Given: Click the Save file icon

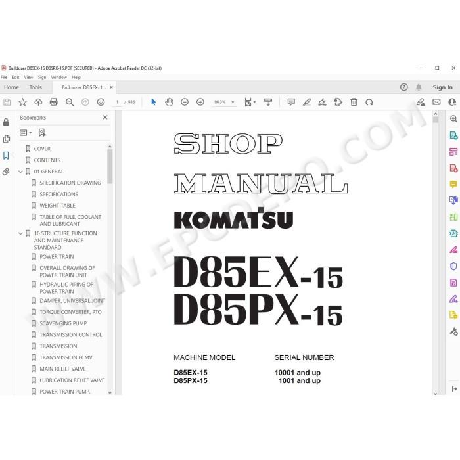Looking at the screenshot, I should click(7, 102).
